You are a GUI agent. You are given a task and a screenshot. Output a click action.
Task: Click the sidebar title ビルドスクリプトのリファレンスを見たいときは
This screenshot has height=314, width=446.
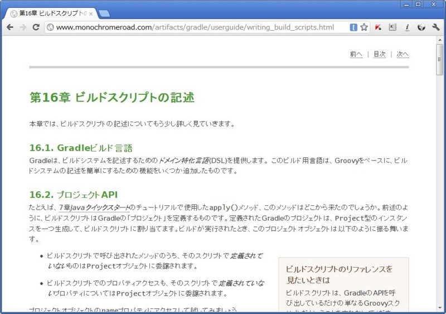click(x=339, y=274)
